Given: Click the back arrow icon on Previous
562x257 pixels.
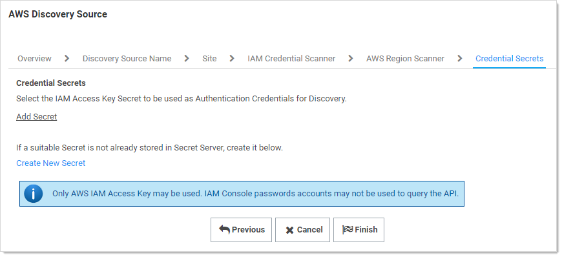Looking at the screenshot, I should (224, 230).
